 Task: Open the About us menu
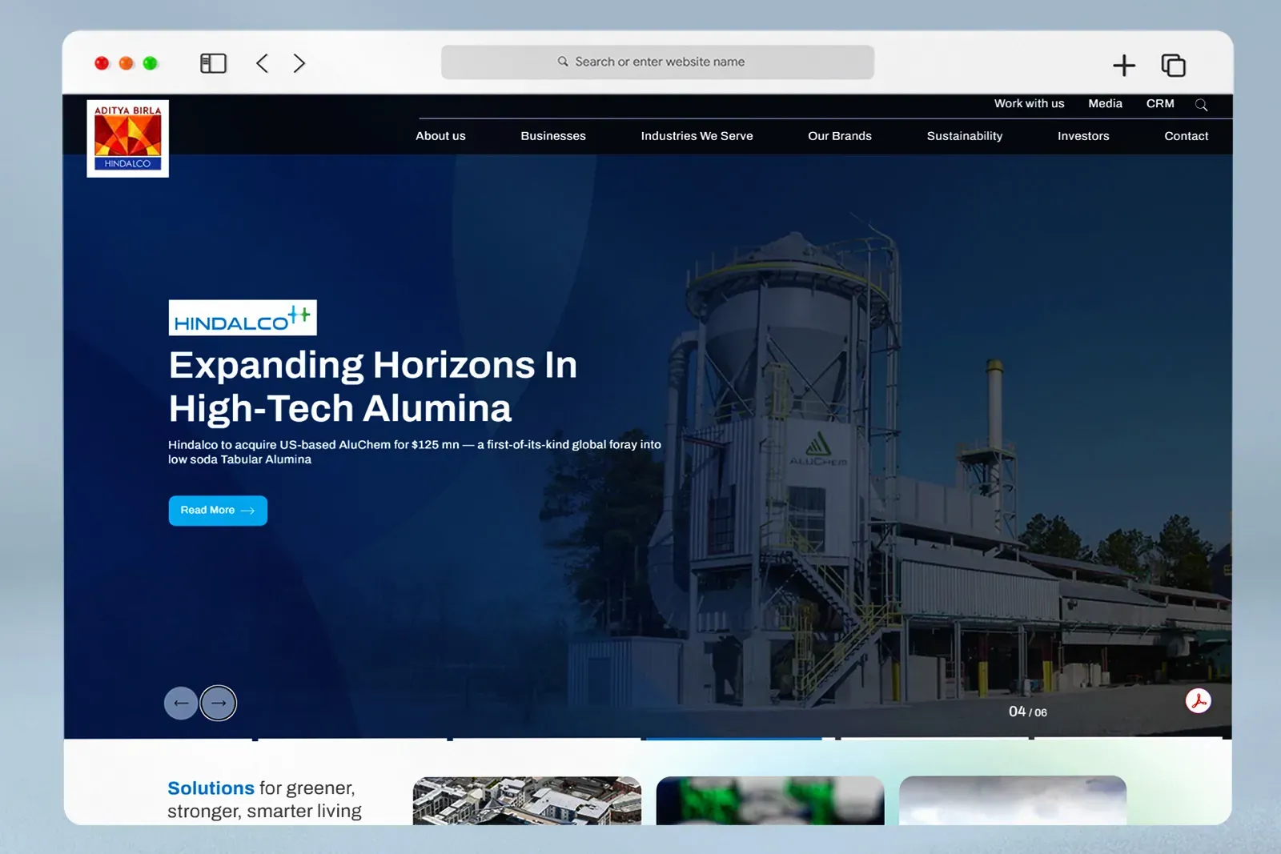[x=440, y=136]
